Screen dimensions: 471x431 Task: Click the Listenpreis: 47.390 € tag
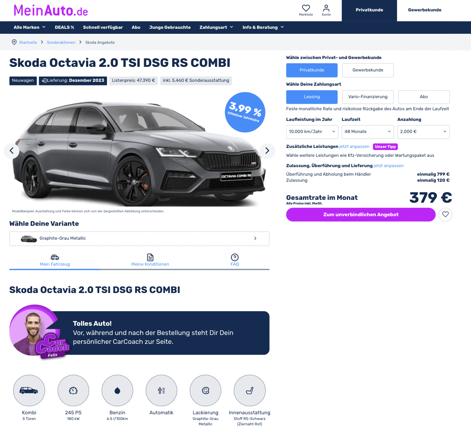[133, 81]
